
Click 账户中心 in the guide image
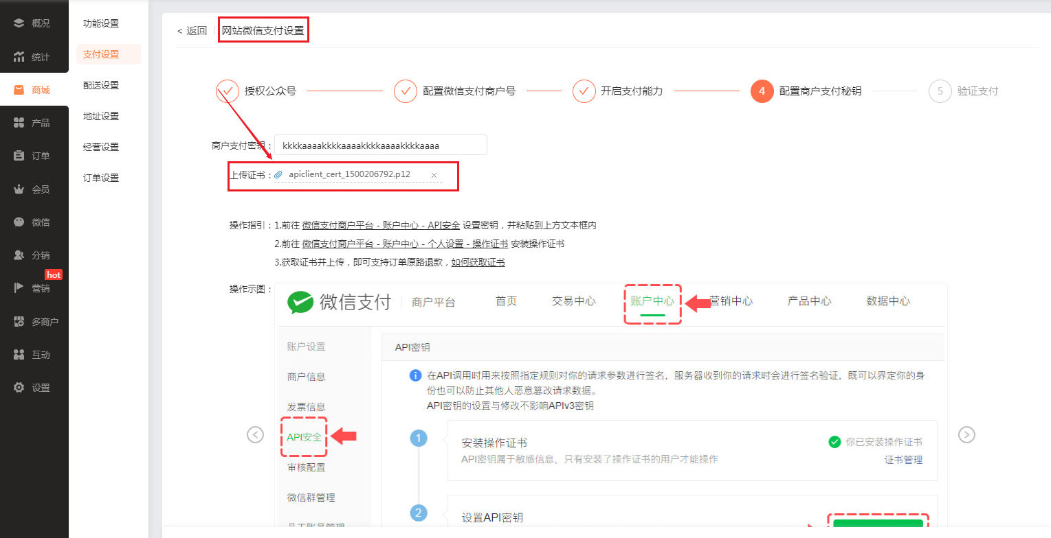point(652,301)
